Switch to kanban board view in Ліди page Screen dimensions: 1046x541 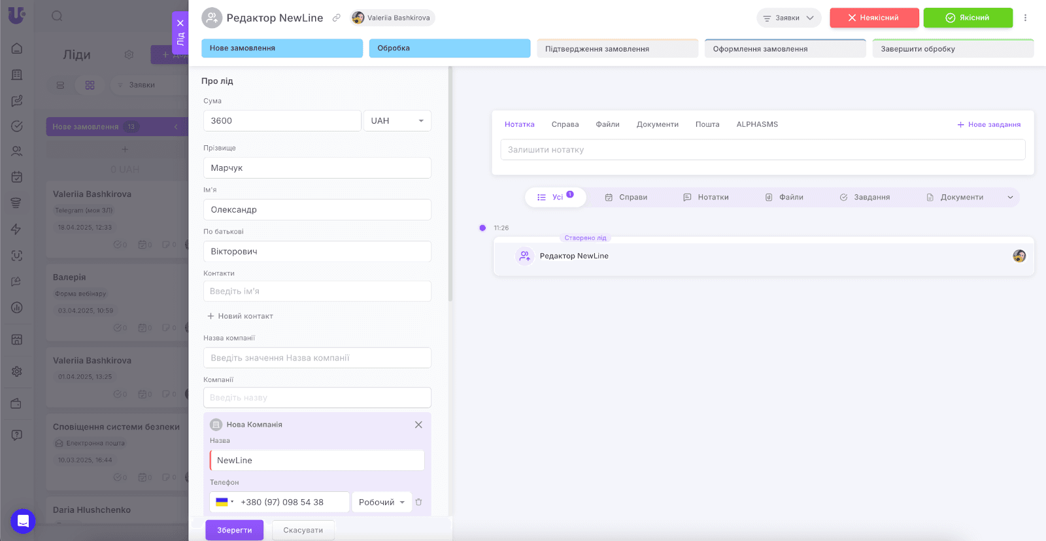click(90, 85)
